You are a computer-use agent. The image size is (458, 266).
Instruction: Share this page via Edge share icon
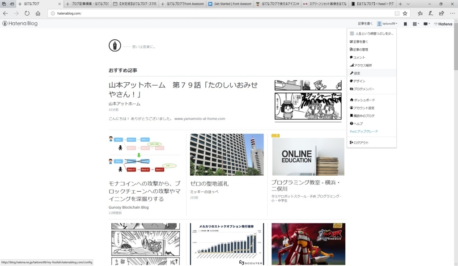click(x=441, y=13)
